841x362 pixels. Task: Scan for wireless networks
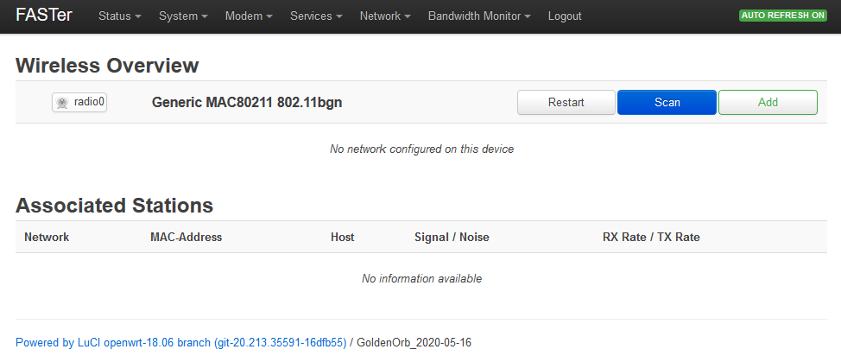click(x=667, y=102)
